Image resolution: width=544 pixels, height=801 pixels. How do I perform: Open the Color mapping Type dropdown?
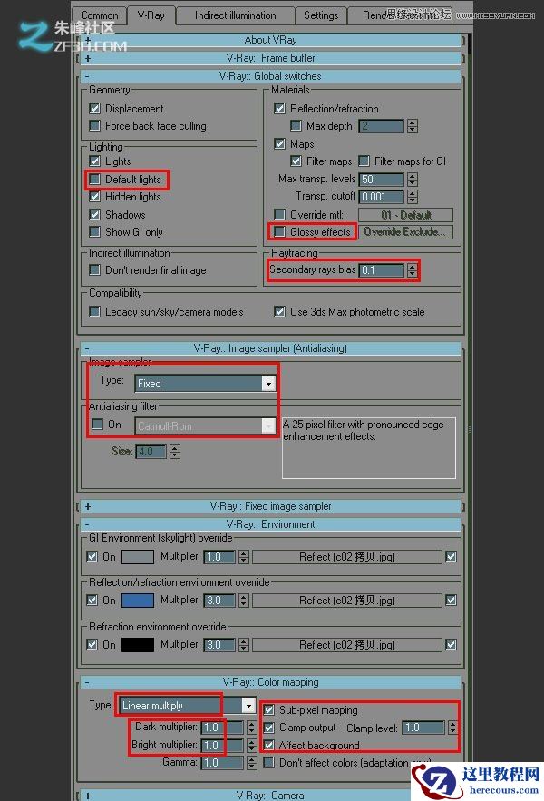point(187,706)
